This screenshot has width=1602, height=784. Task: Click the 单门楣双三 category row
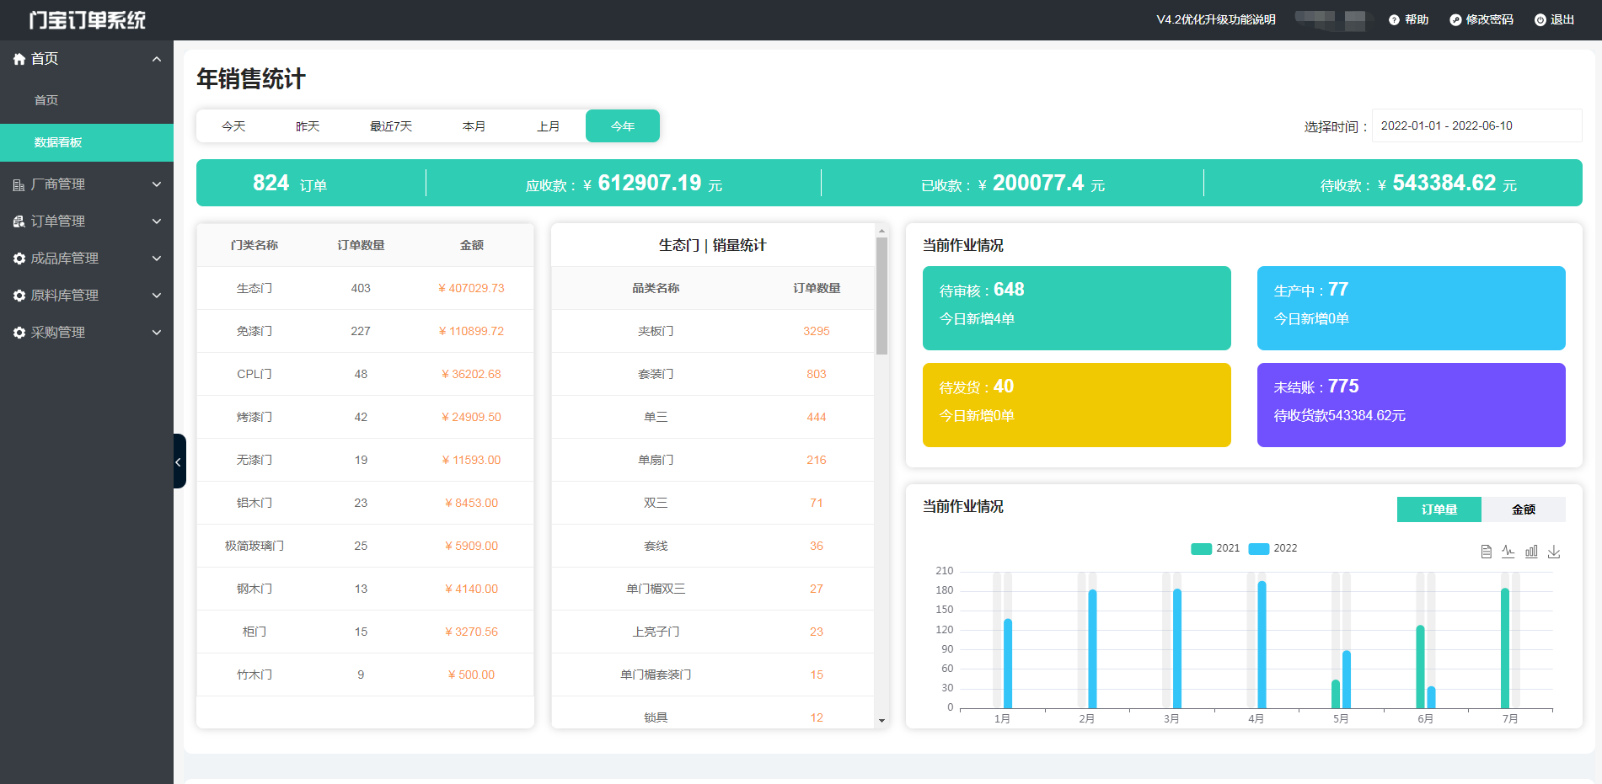pyautogui.click(x=713, y=589)
